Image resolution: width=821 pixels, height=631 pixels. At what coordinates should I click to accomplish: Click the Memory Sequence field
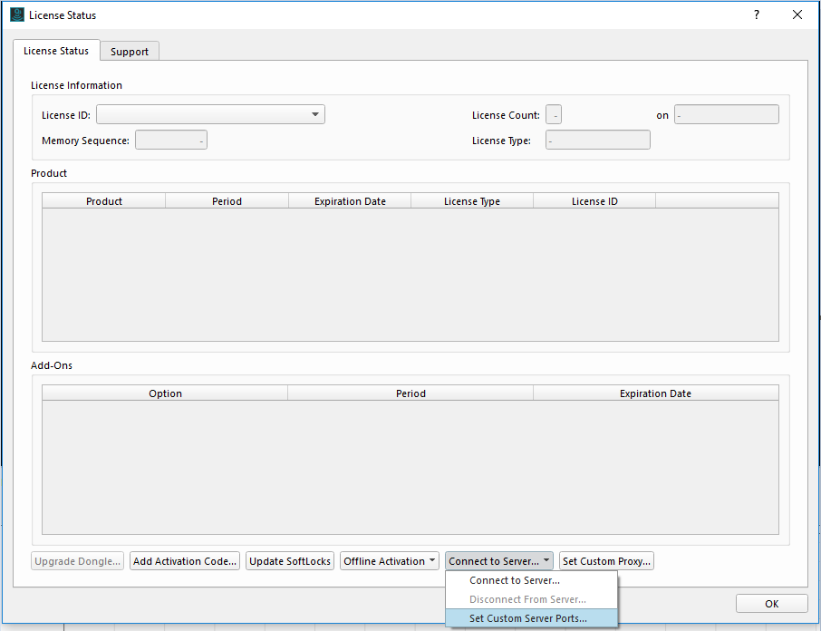171,141
